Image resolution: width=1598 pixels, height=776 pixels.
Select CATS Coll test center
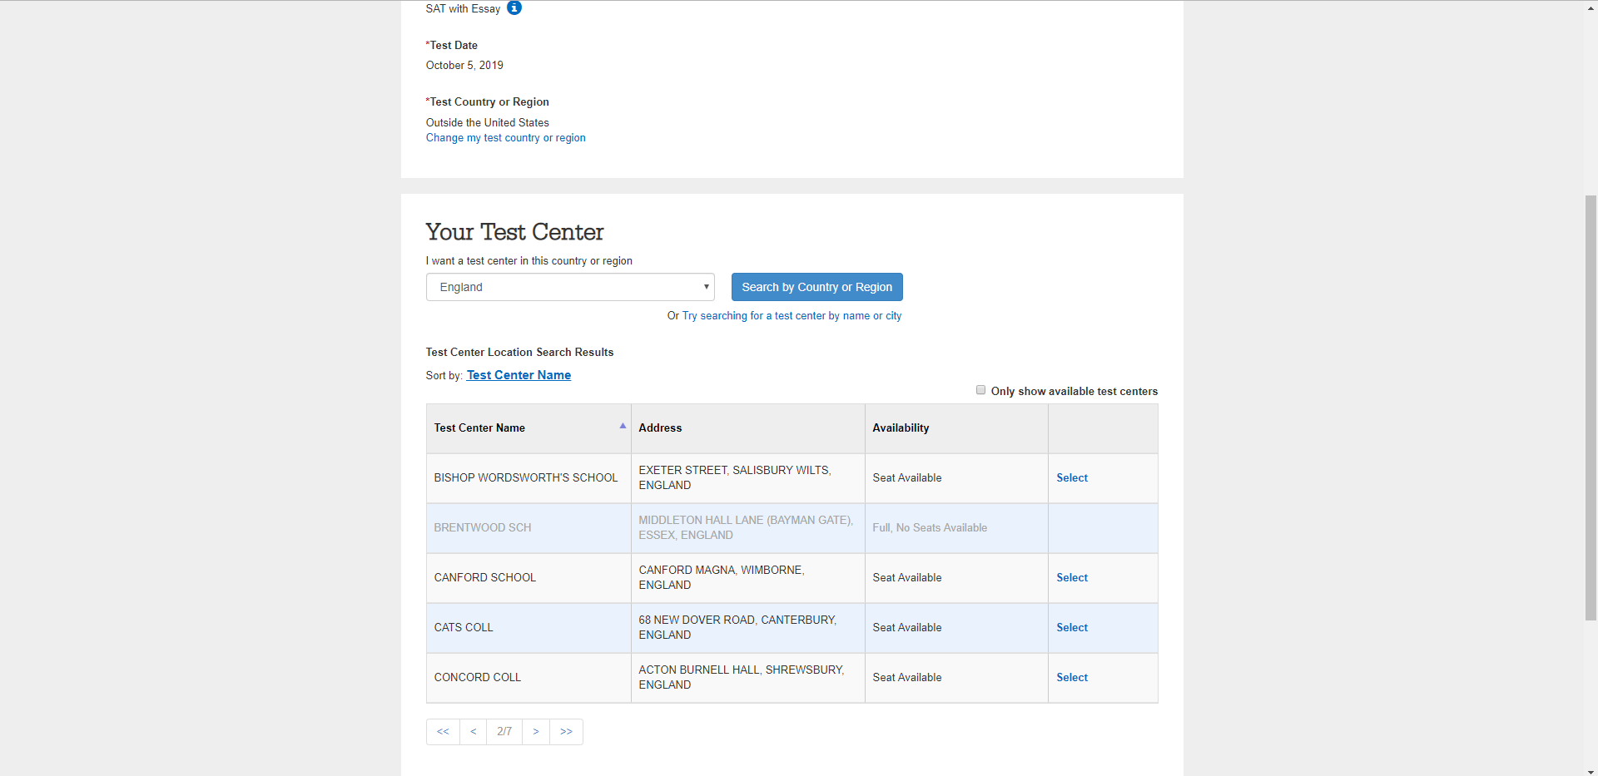[1072, 628]
